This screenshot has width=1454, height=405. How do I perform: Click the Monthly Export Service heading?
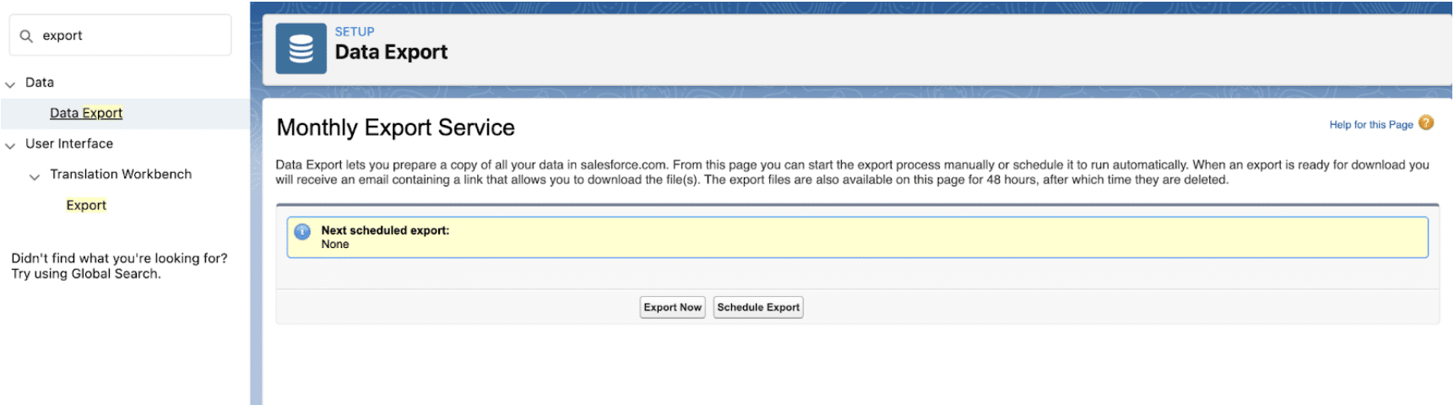(395, 127)
